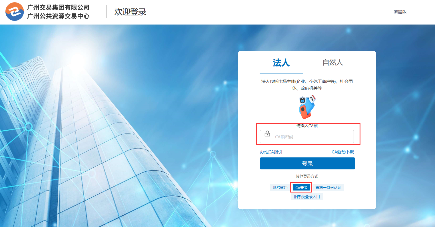435x227 pixels.
Task: Click the Guangzhou trading group circular logo
Action: [15, 11]
